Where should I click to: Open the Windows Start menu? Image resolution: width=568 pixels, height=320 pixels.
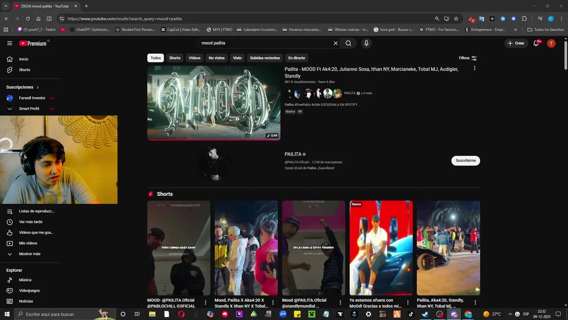7,314
